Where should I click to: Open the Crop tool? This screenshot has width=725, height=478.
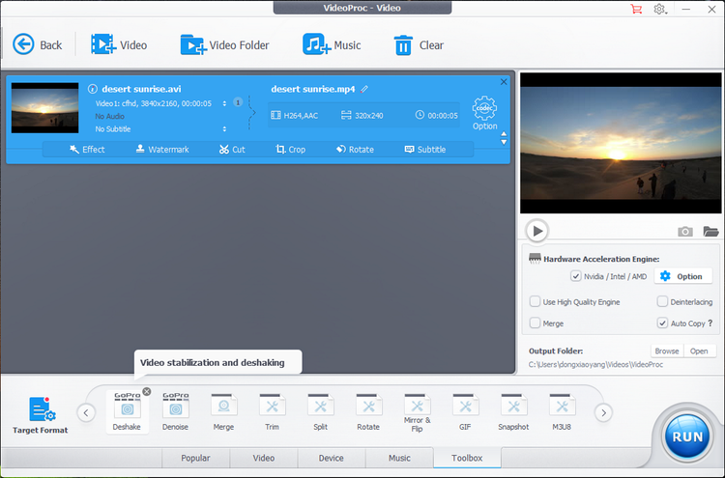click(x=290, y=149)
